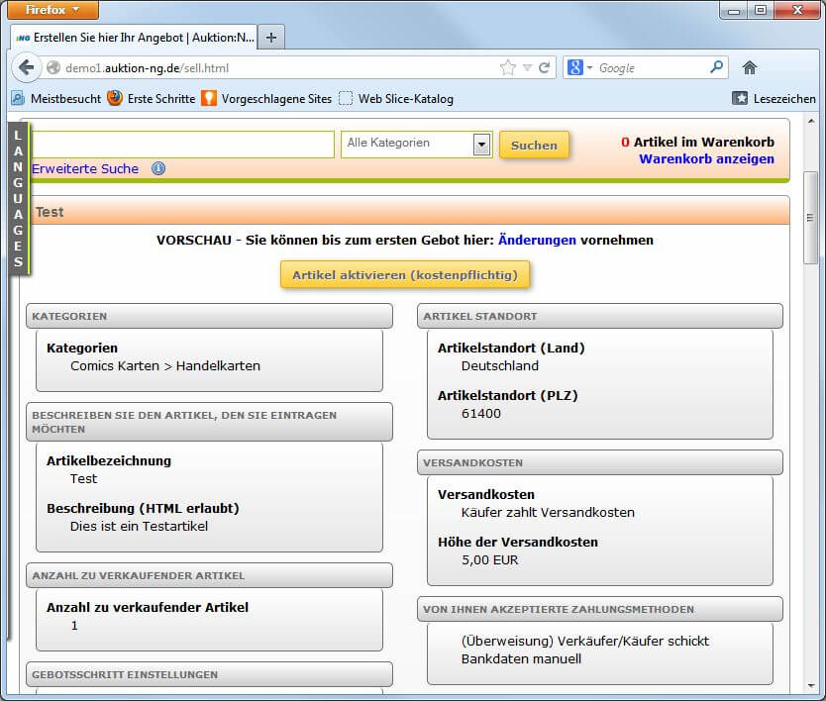Open the Erweiterte Suche link

[85, 169]
